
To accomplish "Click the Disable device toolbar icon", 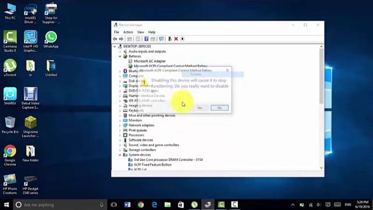I will (182, 39).
